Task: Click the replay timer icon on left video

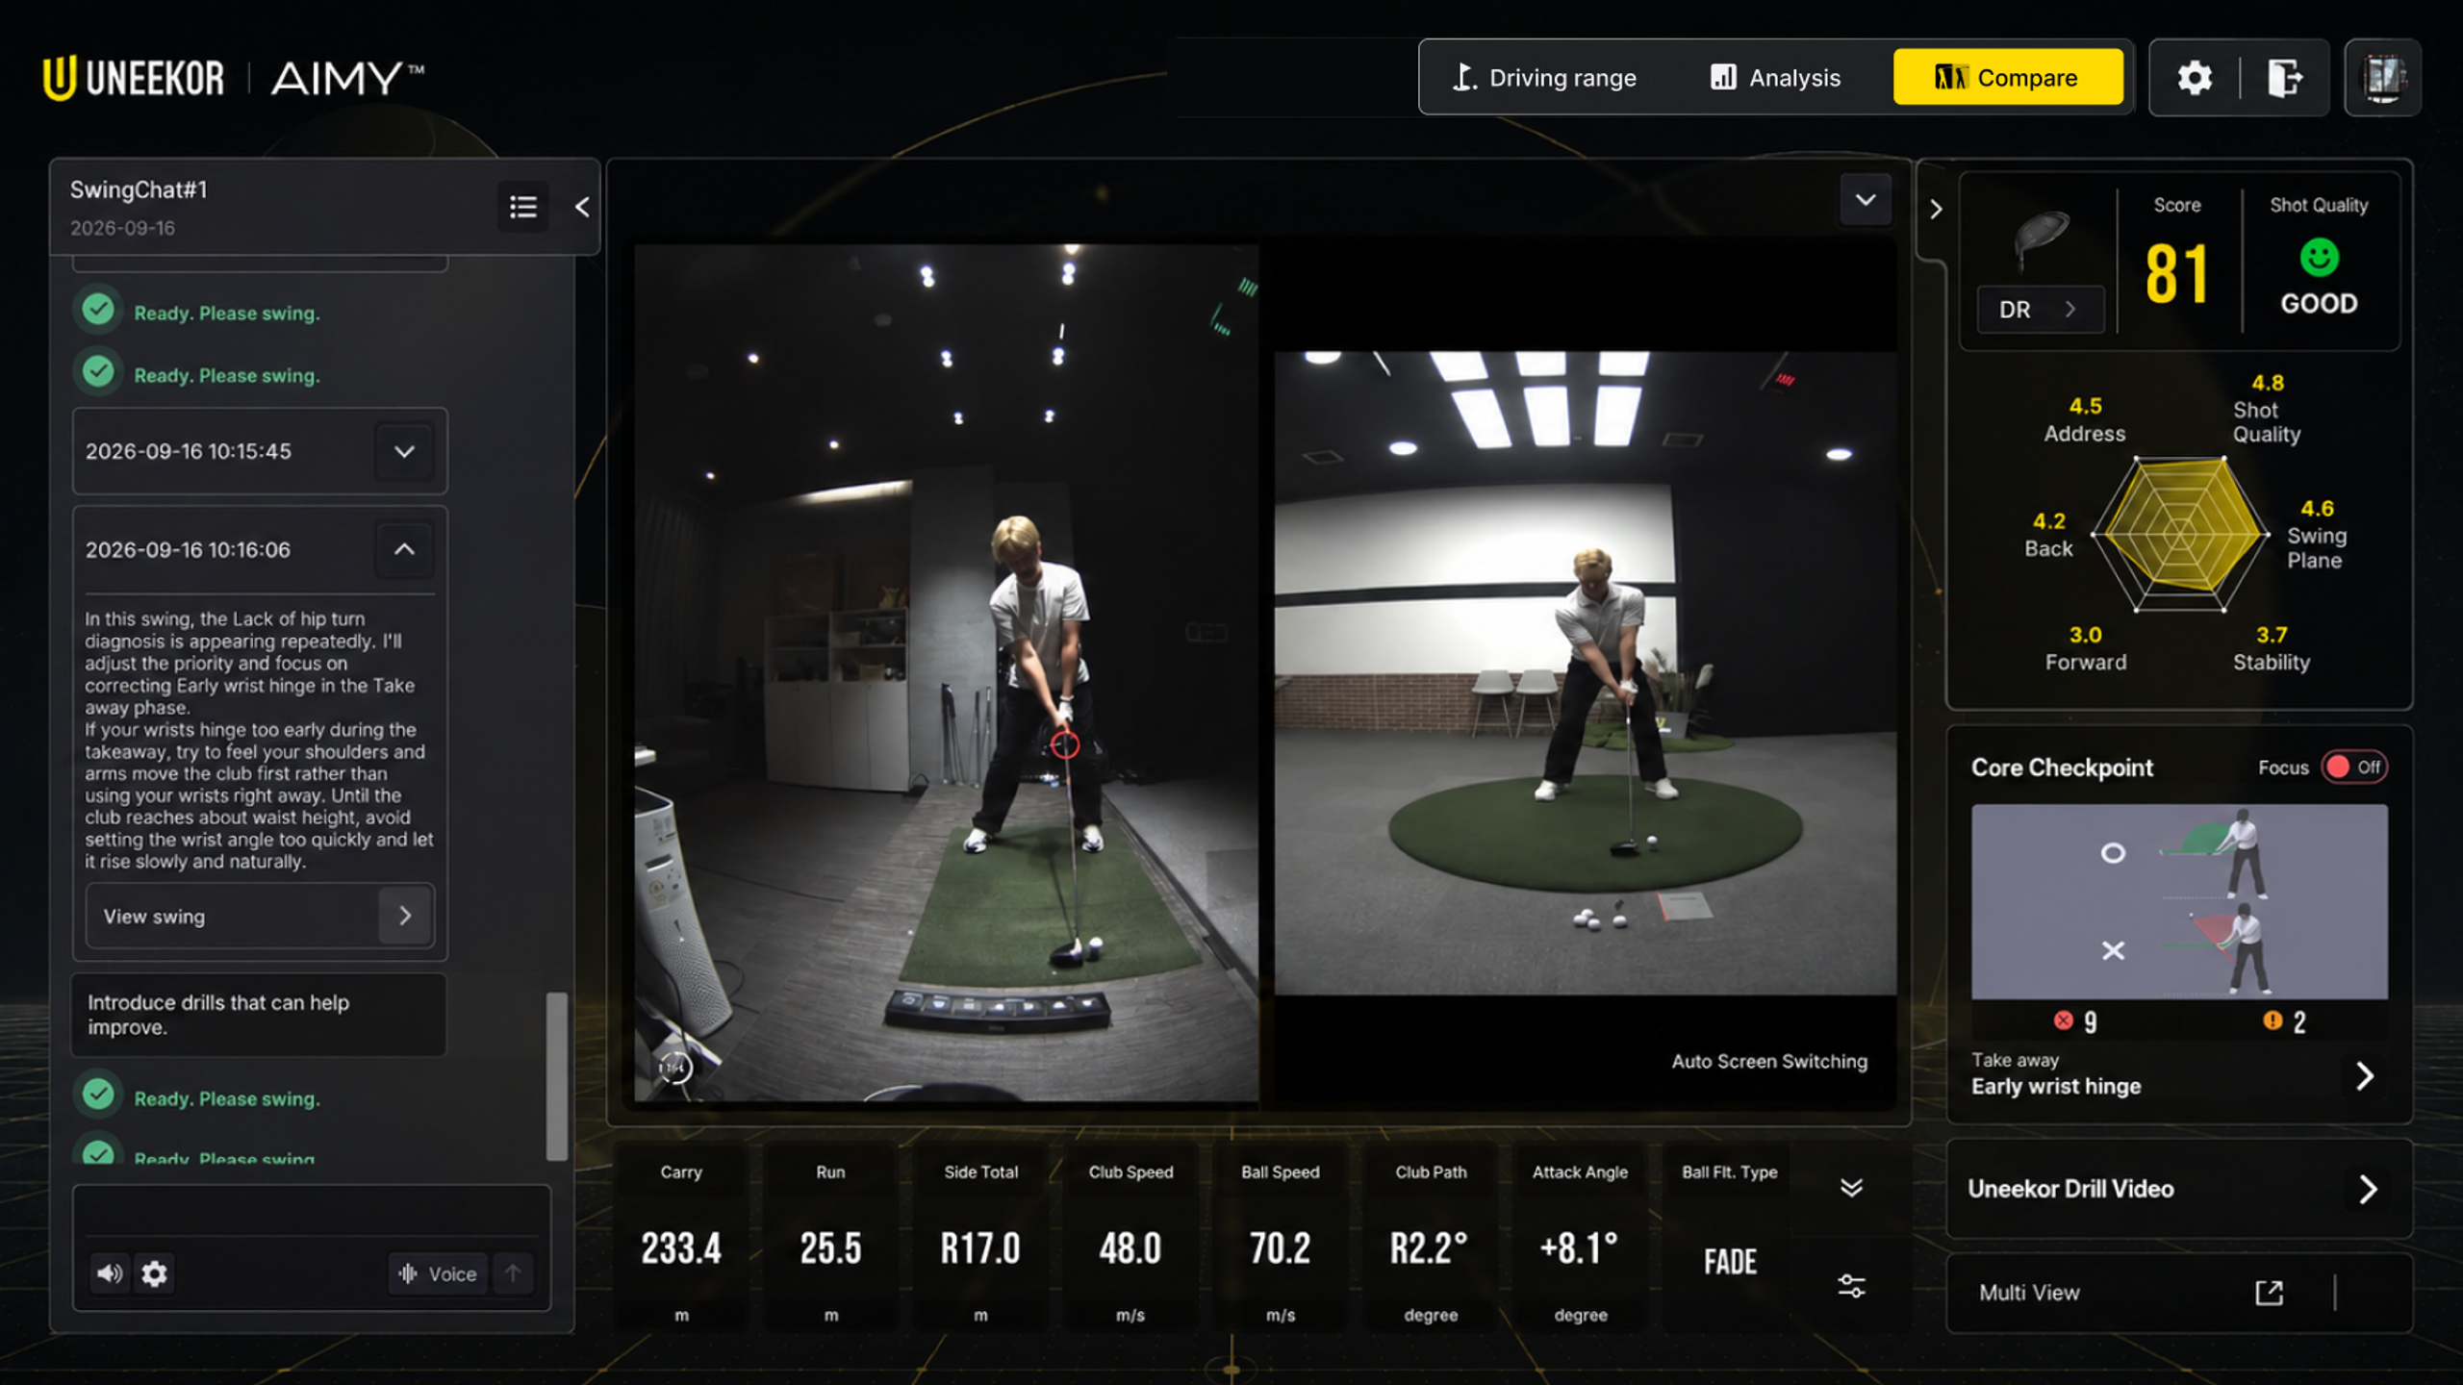Action: [674, 1067]
